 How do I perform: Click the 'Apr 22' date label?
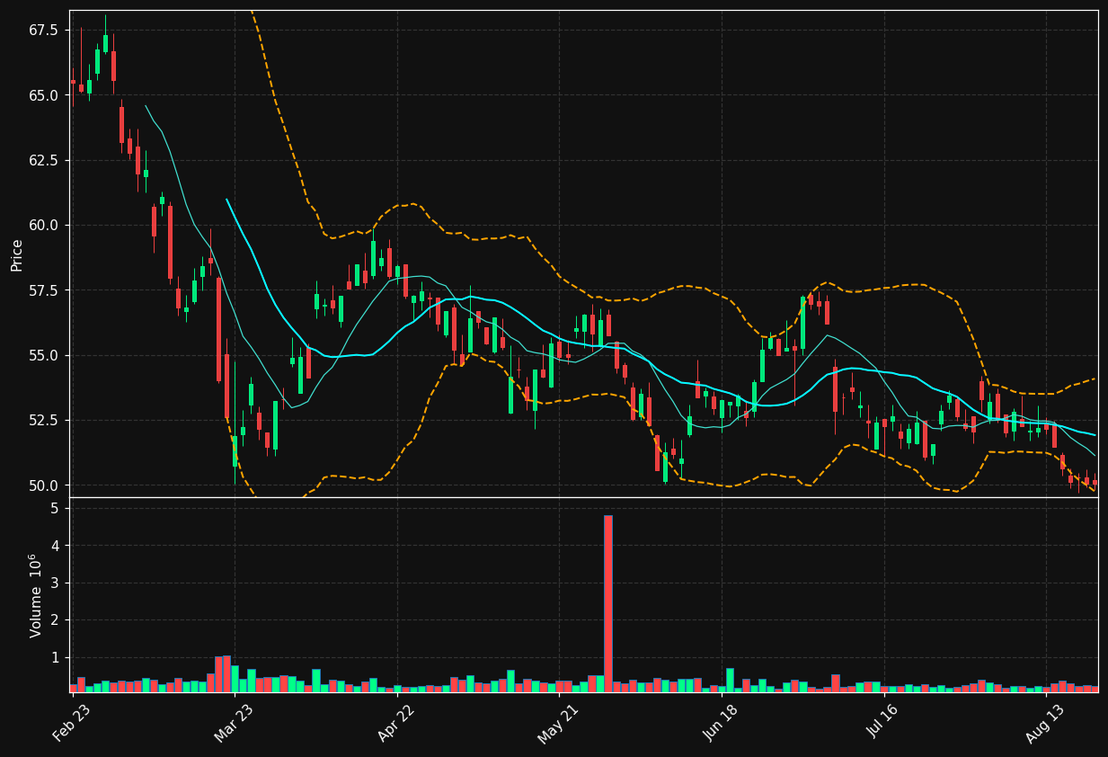click(396, 722)
